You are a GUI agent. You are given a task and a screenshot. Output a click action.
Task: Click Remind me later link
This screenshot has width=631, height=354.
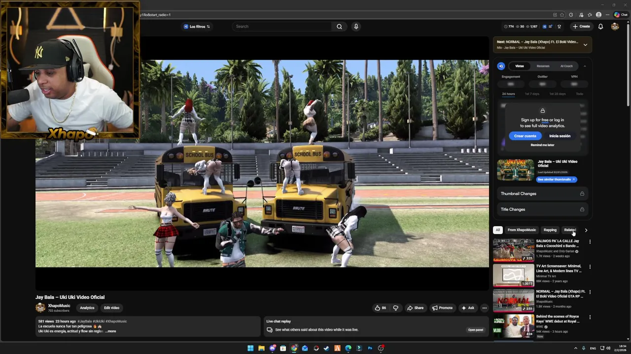pyautogui.click(x=542, y=145)
